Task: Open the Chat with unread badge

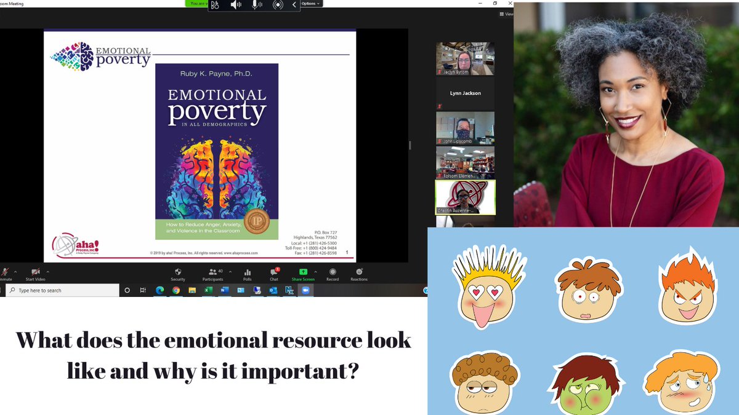Action: pyautogui.click(x=274, y=274)
